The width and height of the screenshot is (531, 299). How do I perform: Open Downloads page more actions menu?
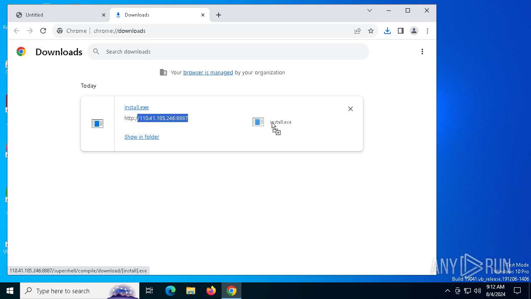pos(422,51)
